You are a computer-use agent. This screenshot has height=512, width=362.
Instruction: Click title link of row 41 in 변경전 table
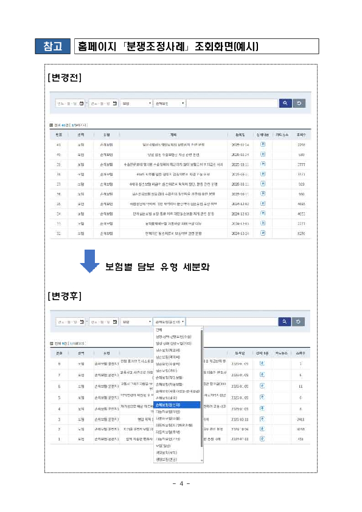point(173,144)
